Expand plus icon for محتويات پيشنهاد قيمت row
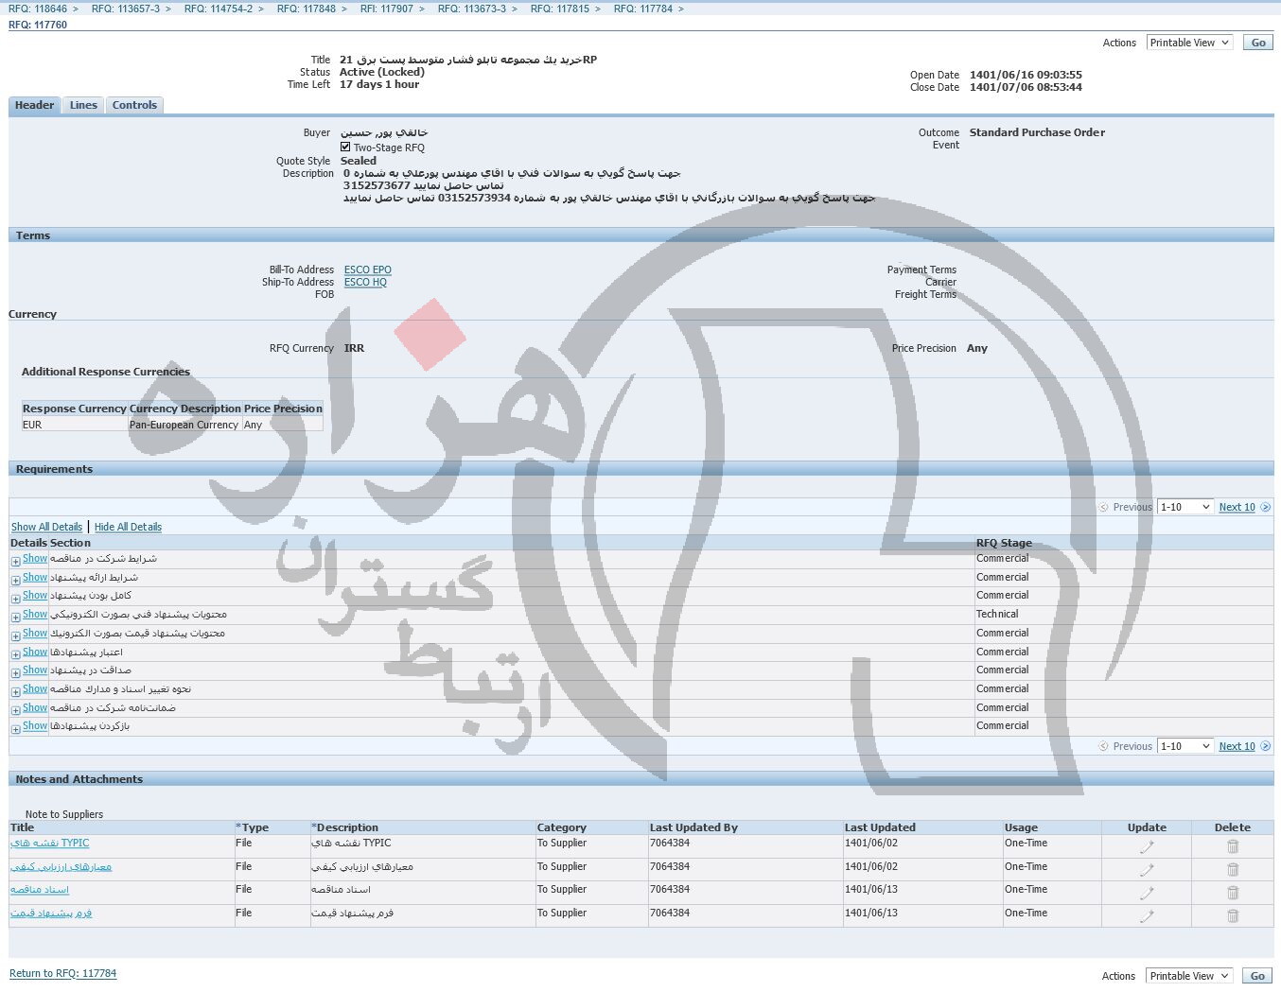 (x=15, y=636)
